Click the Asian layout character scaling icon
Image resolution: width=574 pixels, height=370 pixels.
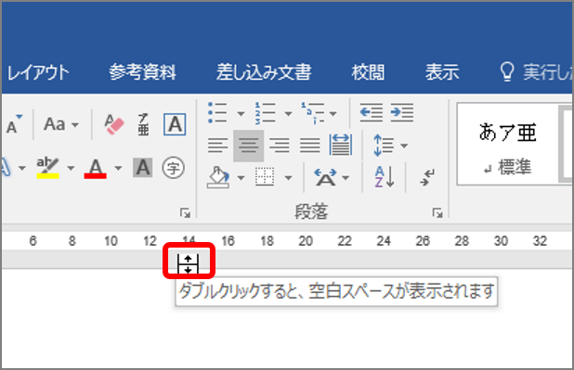coord(325,178)
